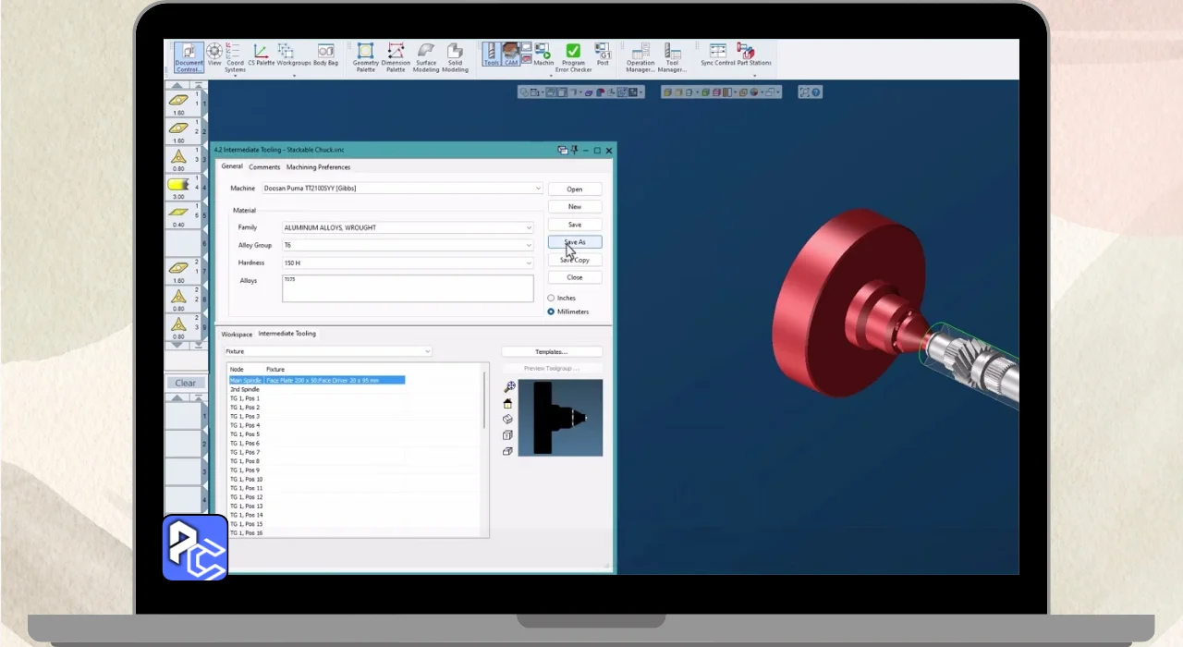Switch to the Machining Preferences tab
The width and height of the screenshot is (1183, 647).
click(x=318, y=167)
